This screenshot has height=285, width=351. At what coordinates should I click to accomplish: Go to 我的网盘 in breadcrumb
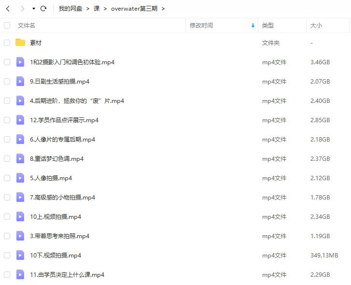point(70,9)
